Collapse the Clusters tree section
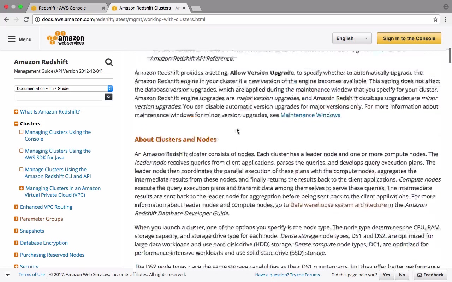 [16, 124]
